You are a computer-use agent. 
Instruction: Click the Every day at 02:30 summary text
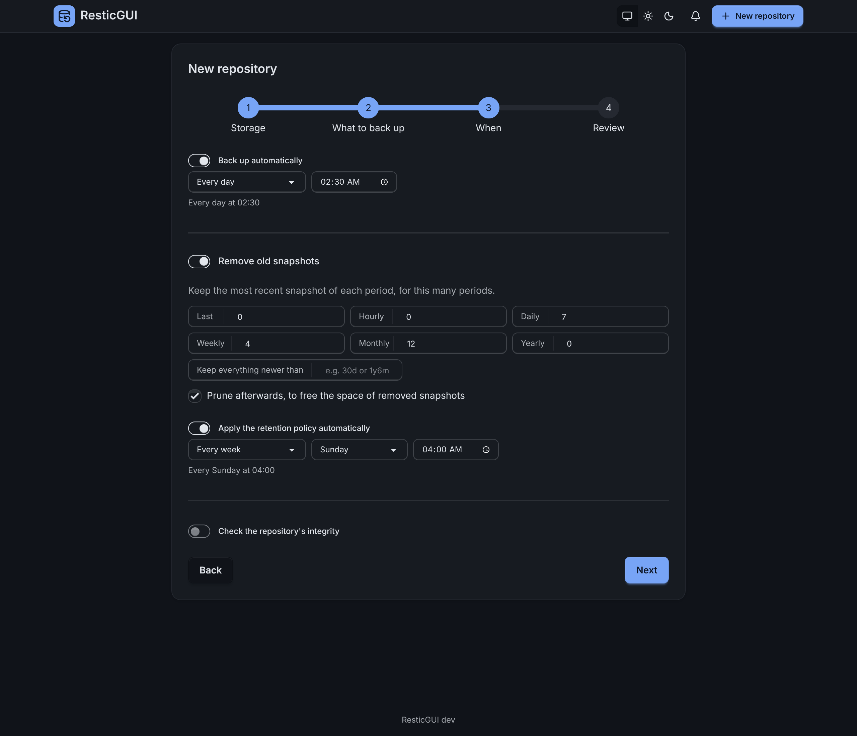pos(224,203)
